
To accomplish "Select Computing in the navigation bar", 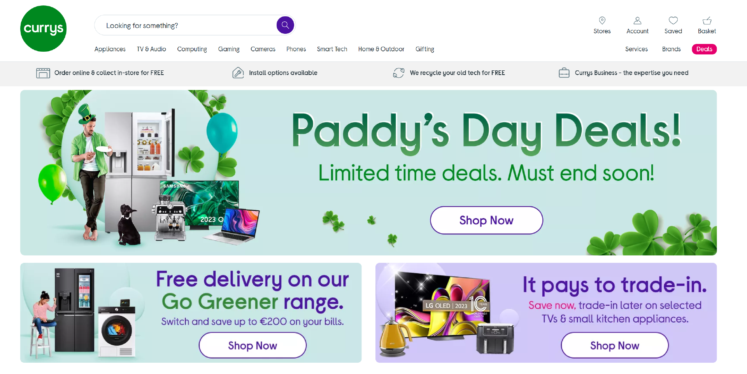I will (x=192, y=49).
